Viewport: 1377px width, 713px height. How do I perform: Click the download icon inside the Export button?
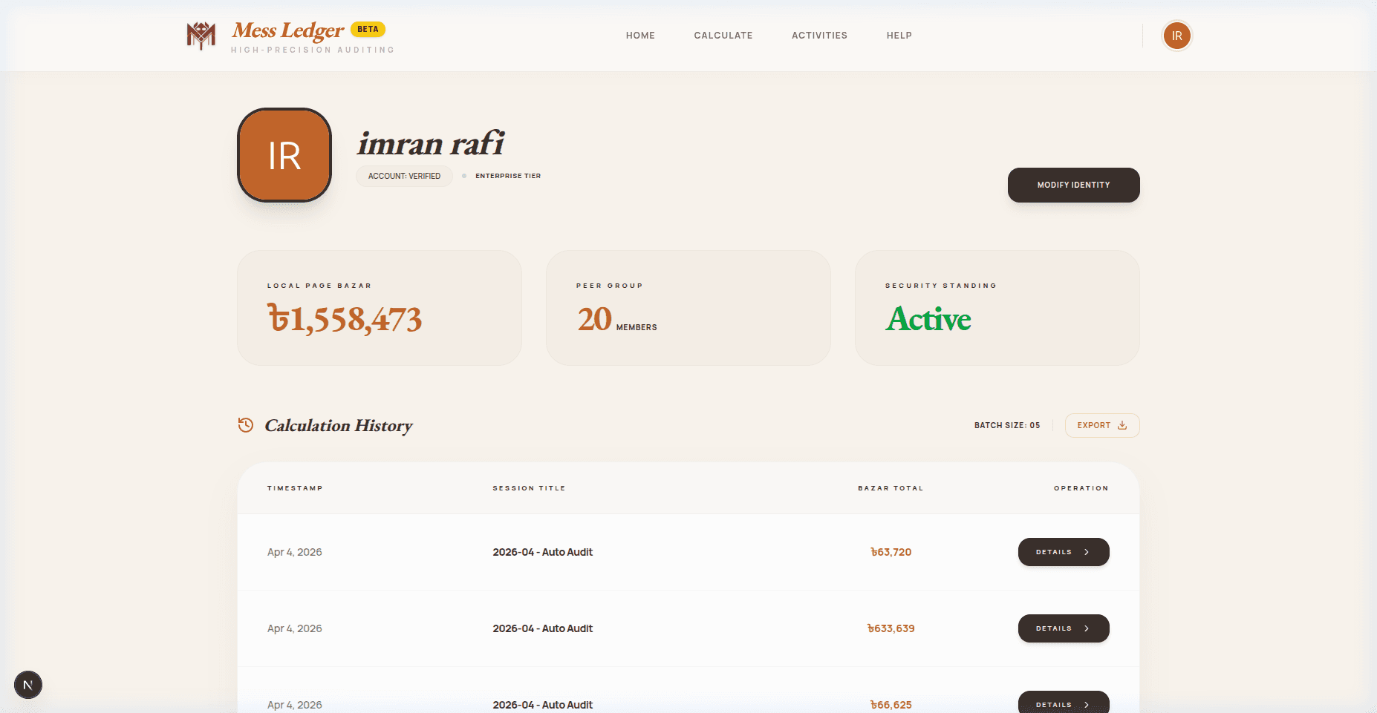click(1122, 425)
